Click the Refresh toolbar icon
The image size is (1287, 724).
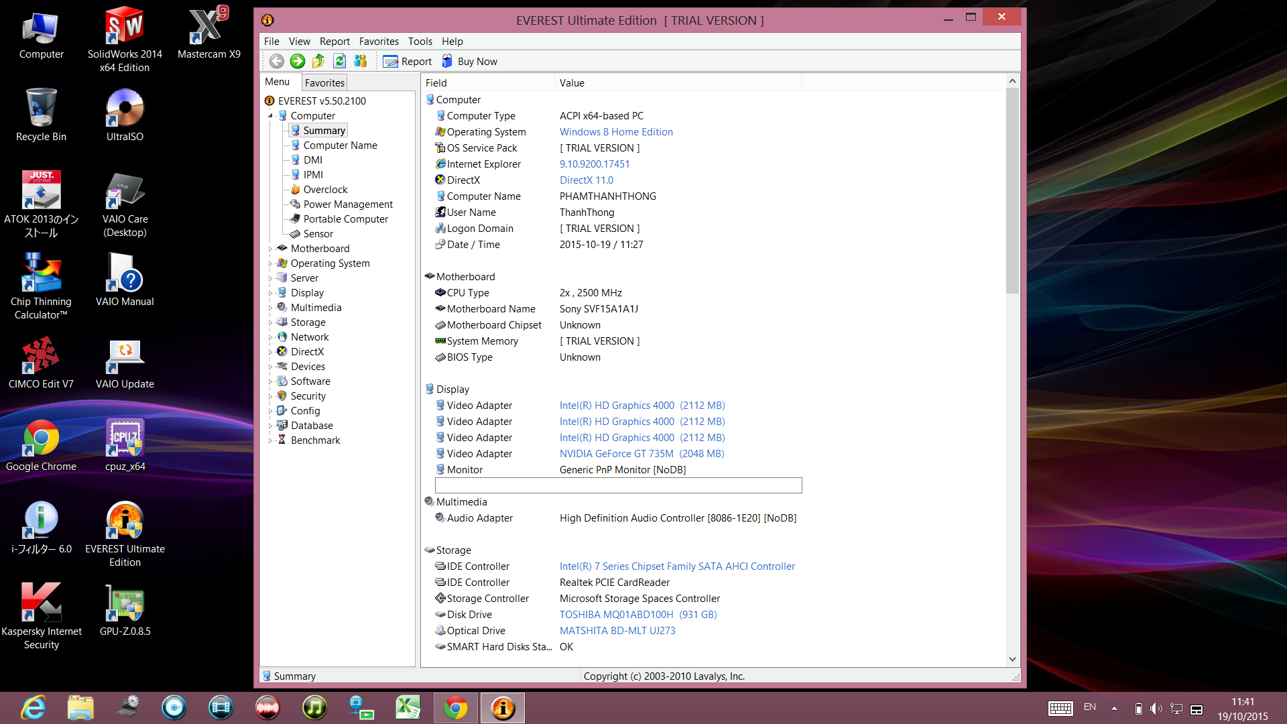tap(339, 61)
